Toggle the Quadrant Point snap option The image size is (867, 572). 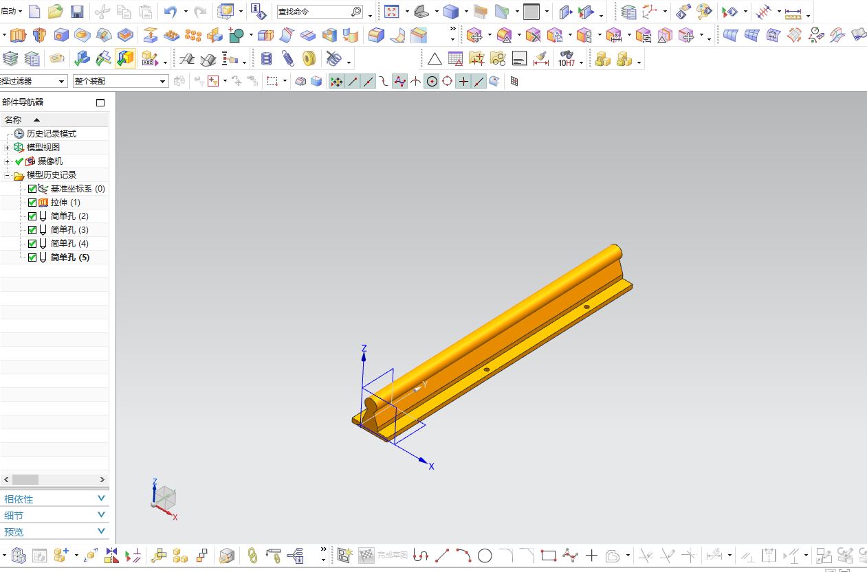[x=448, y=81]
